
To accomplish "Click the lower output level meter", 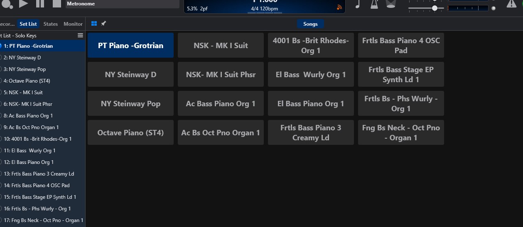I will [468, 8].
